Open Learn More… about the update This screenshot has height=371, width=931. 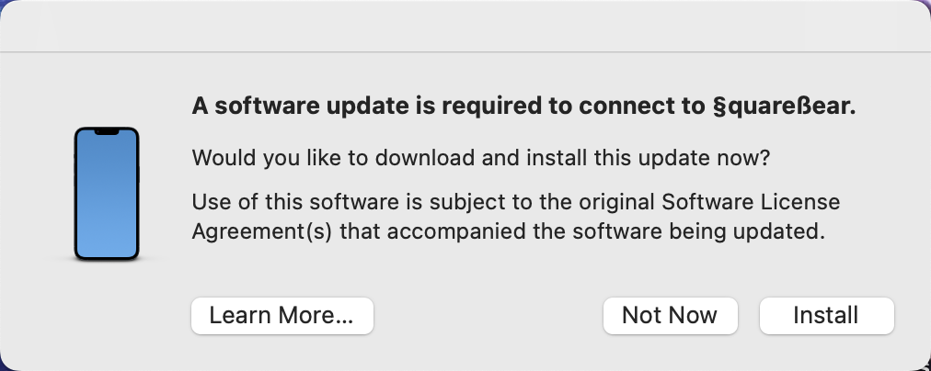click(282, 315)
